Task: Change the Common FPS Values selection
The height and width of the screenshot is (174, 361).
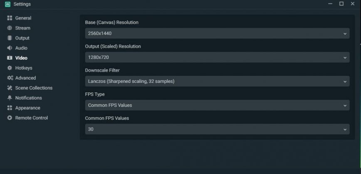Action: point(217,129)
